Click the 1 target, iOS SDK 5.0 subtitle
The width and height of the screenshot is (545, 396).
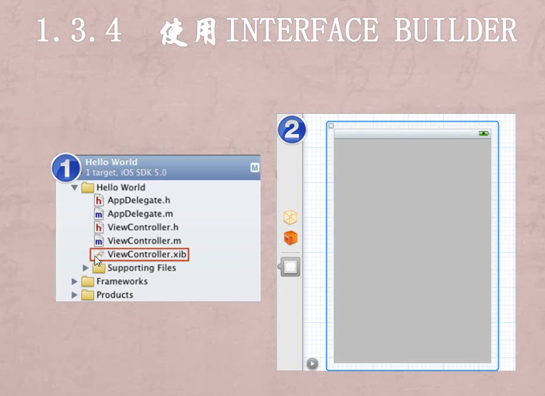[126, 173]
